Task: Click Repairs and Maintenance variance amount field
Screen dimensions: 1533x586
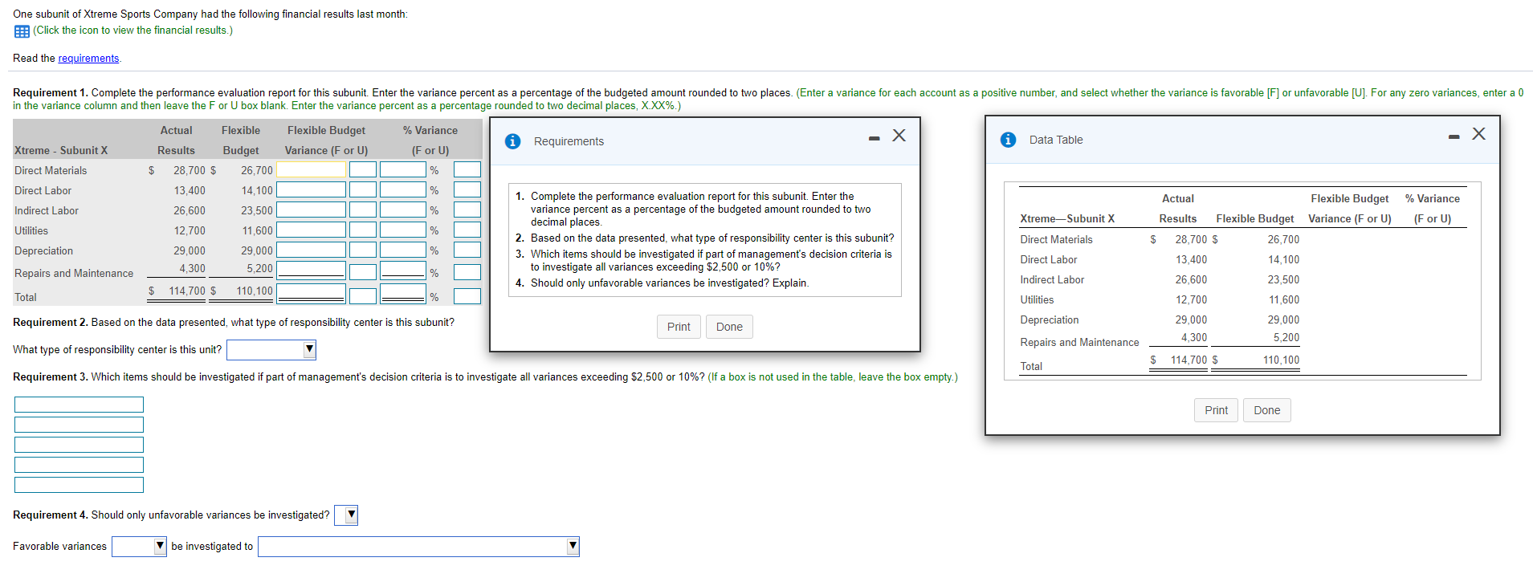Action: (x=312, y=270)
